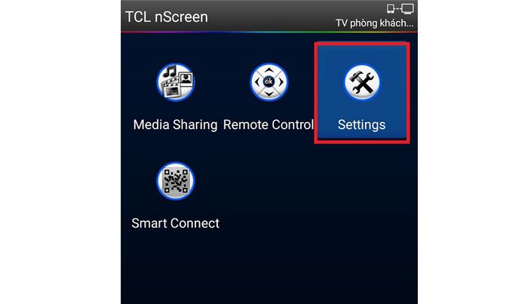Tap the ok center of Remote Control icon
Viewport: 528px width, 304px height.
coord(269,81)
